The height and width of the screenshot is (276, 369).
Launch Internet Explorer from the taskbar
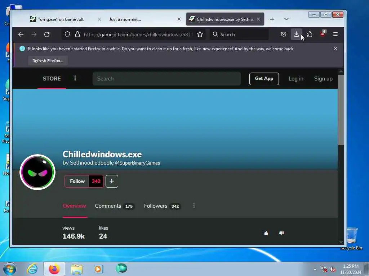point(32,269)
